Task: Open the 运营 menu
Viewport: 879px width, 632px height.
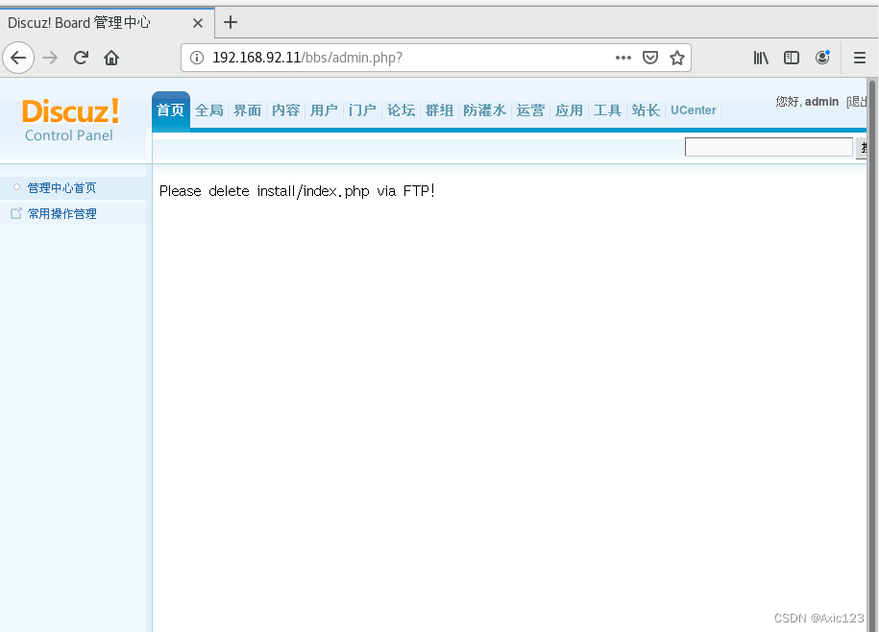Action: pos(530,110)
